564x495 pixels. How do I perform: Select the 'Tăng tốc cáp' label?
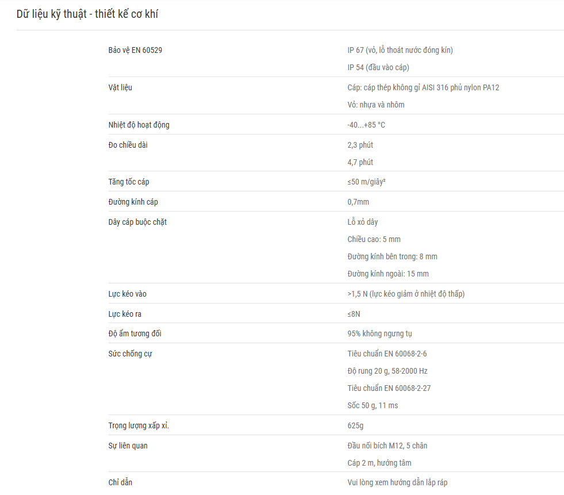click(x=129, y=182)
